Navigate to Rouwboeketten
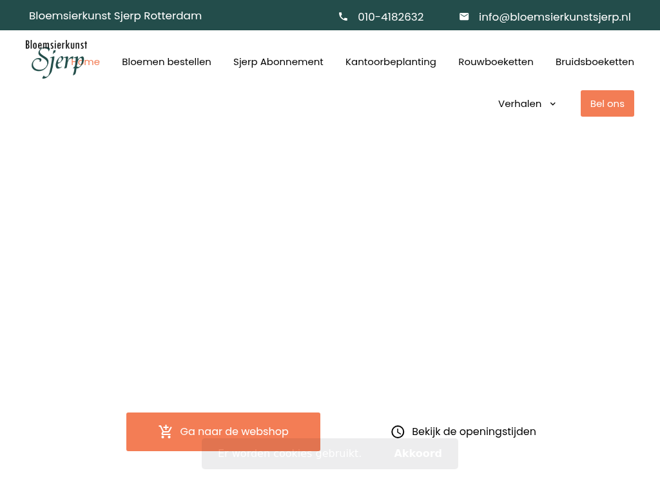 point(496,62)
